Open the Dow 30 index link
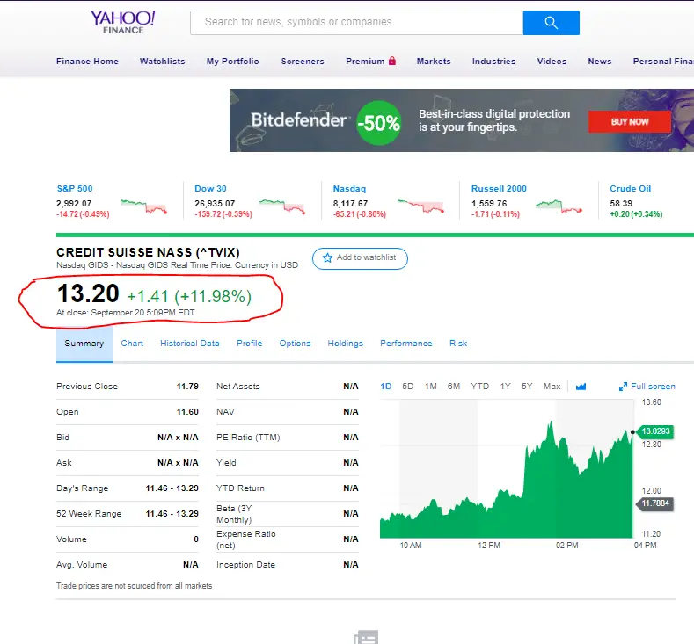This screenshot has width=694, height=644. tap(211, 188)
